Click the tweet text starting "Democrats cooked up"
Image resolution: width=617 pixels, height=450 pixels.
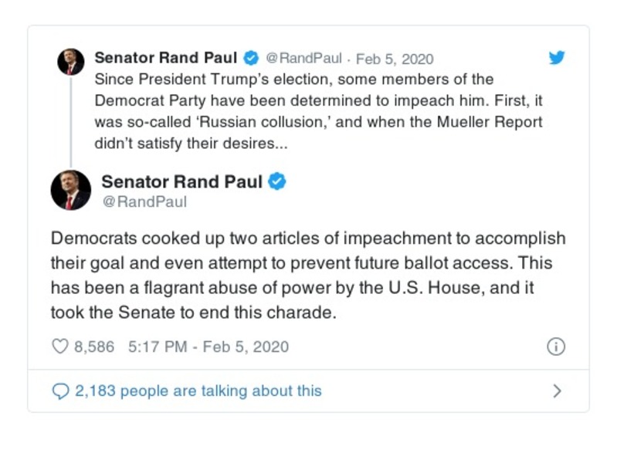click(x=307, y=275)
